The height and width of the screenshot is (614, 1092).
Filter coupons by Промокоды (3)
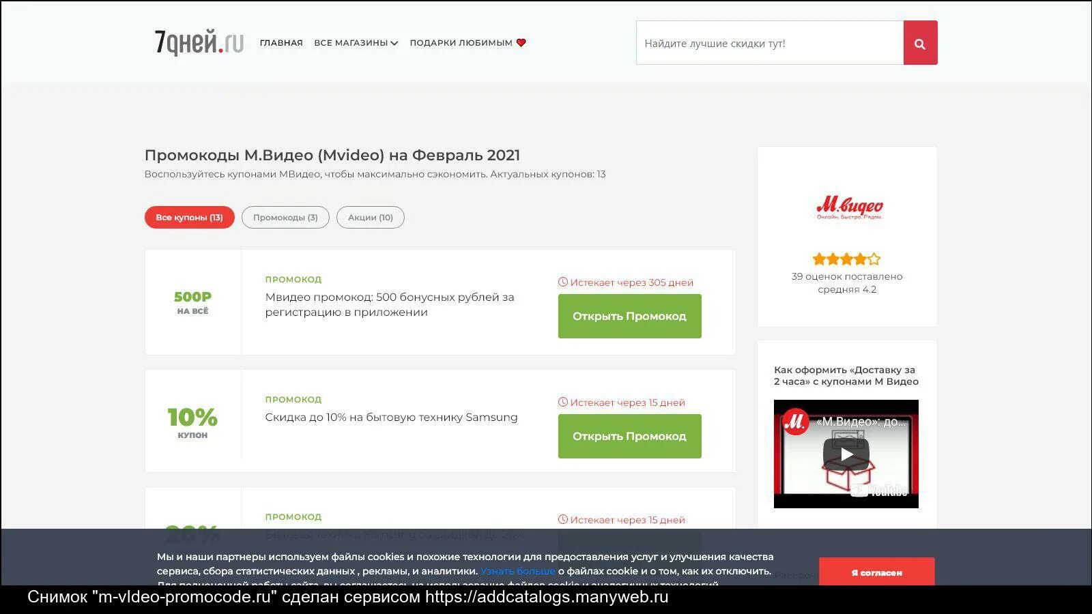click(285, 217)
